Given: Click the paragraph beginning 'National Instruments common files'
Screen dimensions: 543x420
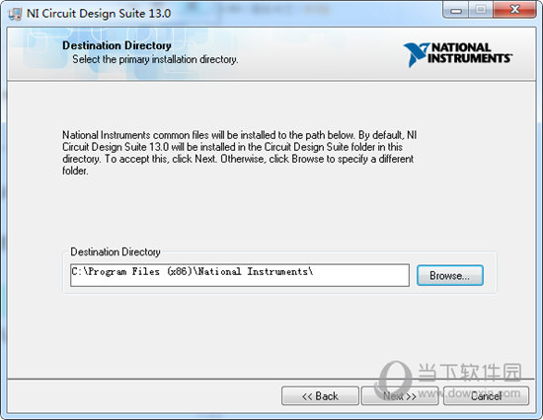Looking at the screenshot, I should tap(239, 153).
